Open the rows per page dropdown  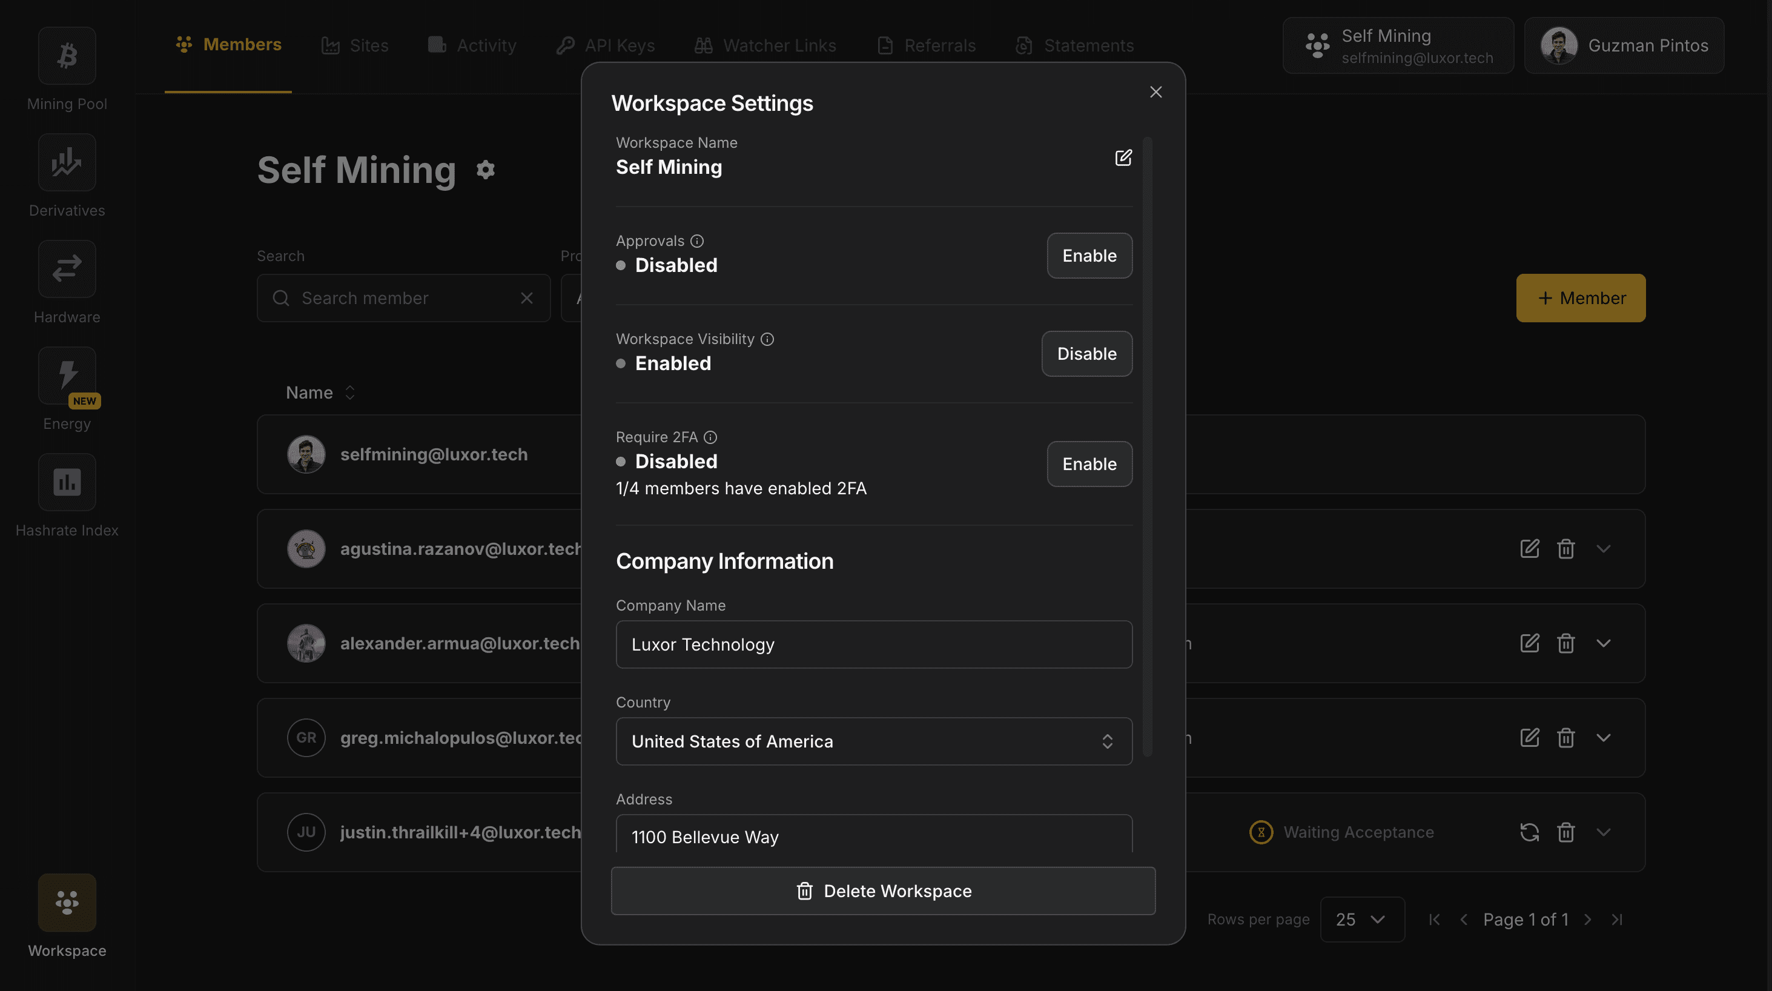click(1361, 919)
